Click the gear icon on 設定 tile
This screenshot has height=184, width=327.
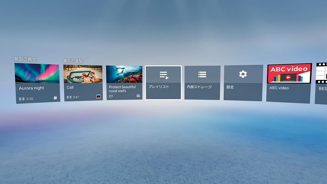click(x=243, y=74)
